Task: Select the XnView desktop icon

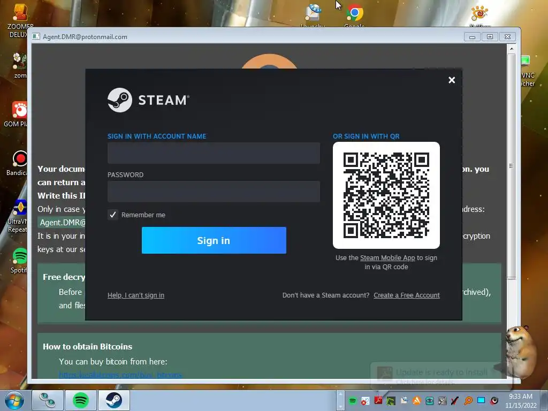Action: click(480, 16)
